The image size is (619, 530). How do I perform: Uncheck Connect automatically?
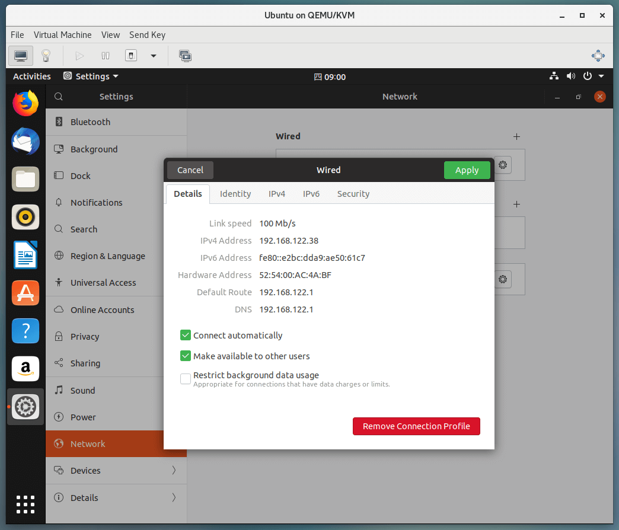pyautogui.click(x=186, y=336)
